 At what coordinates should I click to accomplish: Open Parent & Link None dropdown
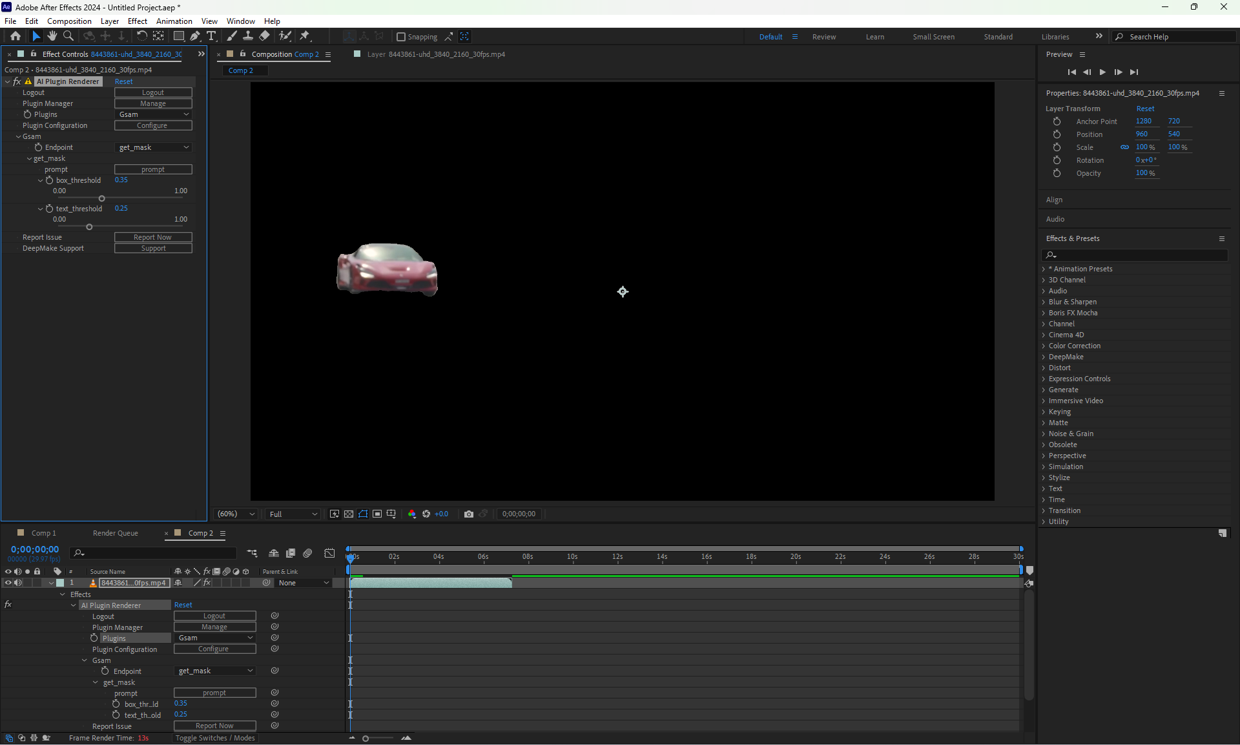[304, 583]
